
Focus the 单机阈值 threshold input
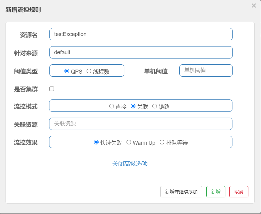206,71
